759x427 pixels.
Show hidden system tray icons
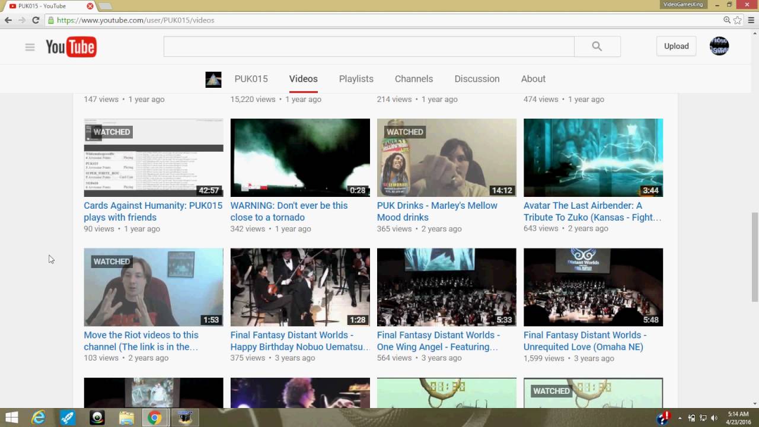point(680,418)
